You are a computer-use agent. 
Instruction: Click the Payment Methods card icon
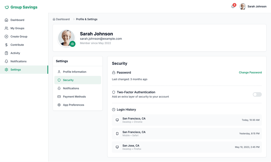click(x=59, y=97)
